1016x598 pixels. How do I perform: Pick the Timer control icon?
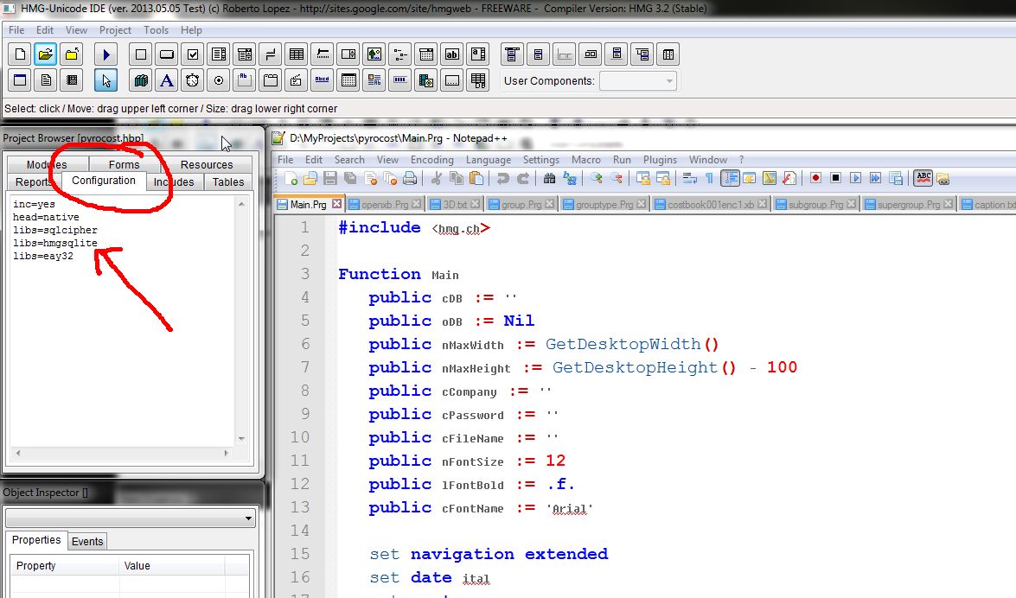coord(193,81)
